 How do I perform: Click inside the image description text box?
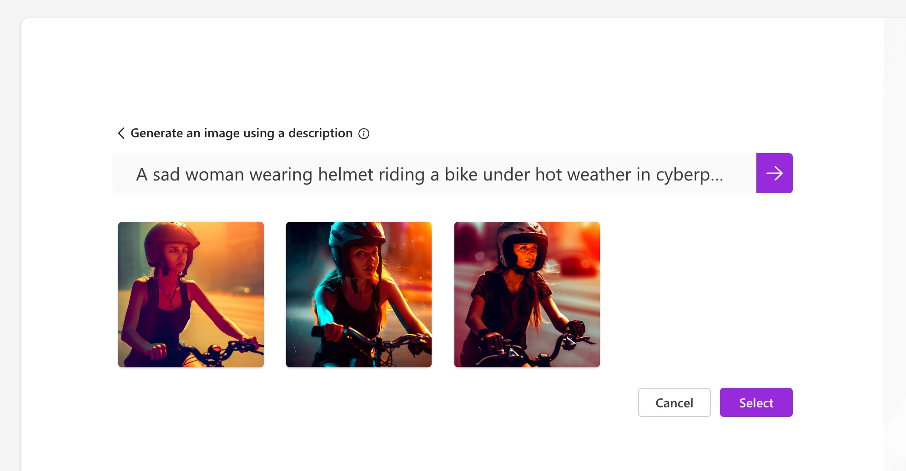(x=429, y=174)
